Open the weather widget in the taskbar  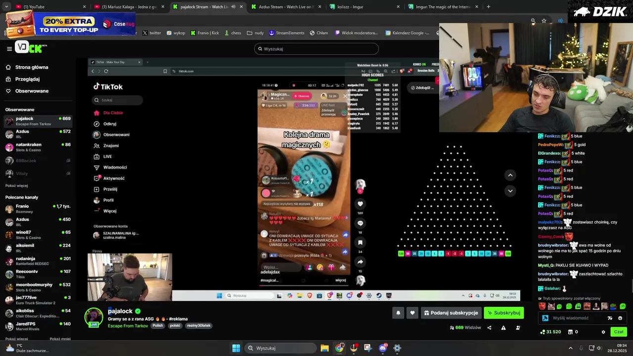[x=27, y=348]
